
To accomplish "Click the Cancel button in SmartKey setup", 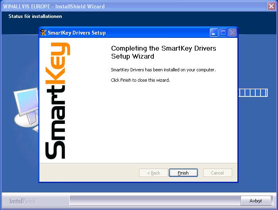I will [217, 173].
